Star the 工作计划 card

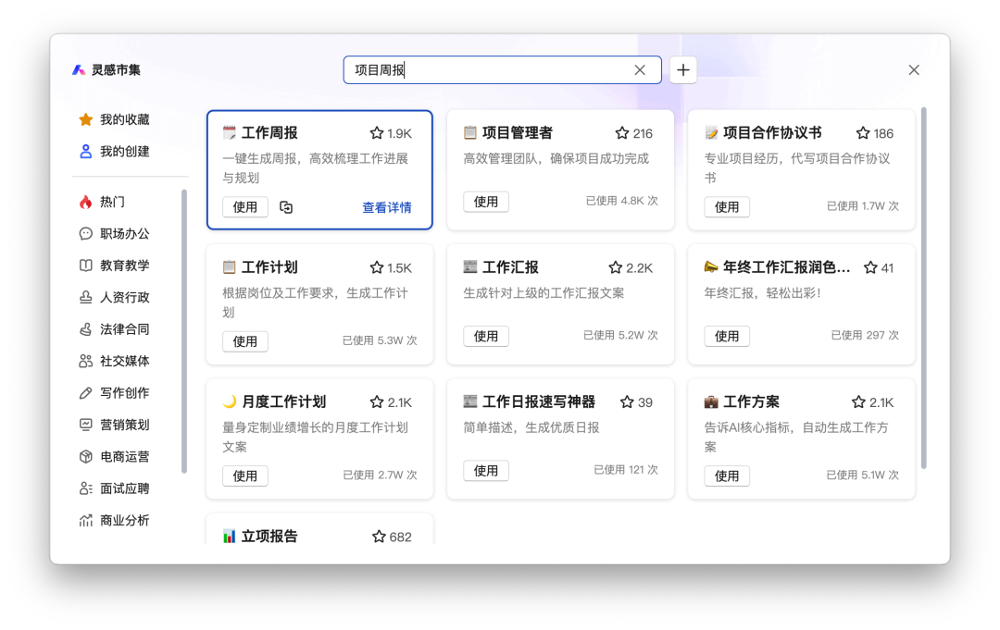376,267
